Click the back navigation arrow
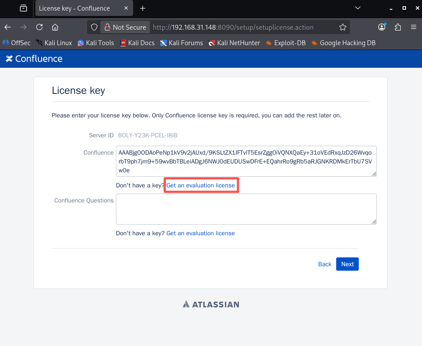 pyautogui.click(x=7, y=27)
